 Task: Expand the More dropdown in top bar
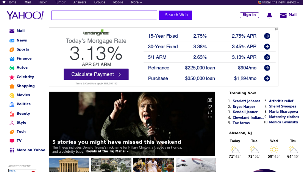136,2
